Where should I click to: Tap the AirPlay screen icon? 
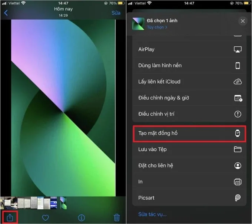[x=238, y=49]
